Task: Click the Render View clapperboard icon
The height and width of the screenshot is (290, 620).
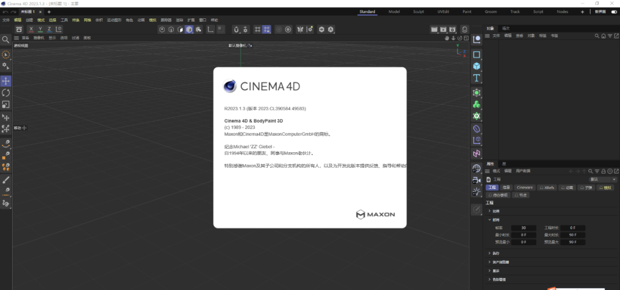Action: pyautogui.click(x=434, y=29)
